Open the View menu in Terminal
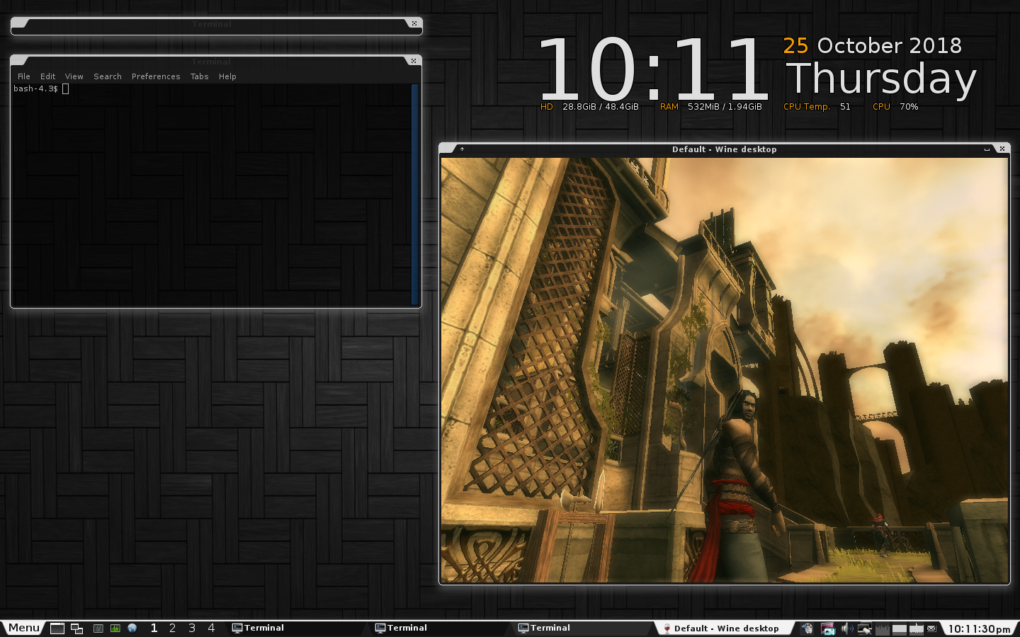The width and height of the screenshot is (1020, 637). (x=74, y=76)
